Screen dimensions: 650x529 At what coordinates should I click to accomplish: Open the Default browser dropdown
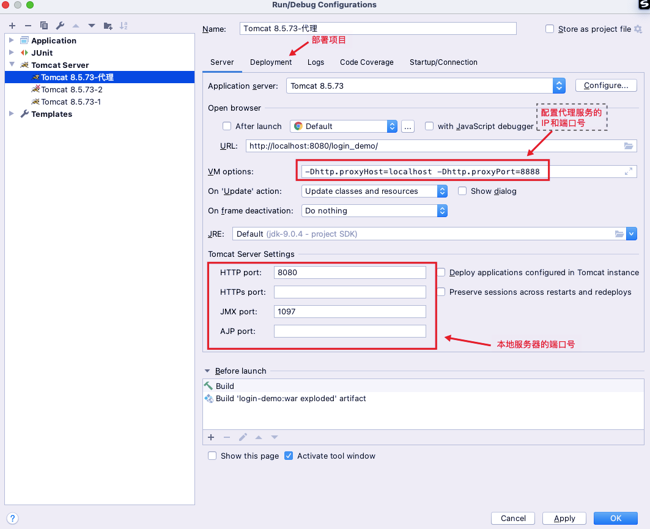392,126
